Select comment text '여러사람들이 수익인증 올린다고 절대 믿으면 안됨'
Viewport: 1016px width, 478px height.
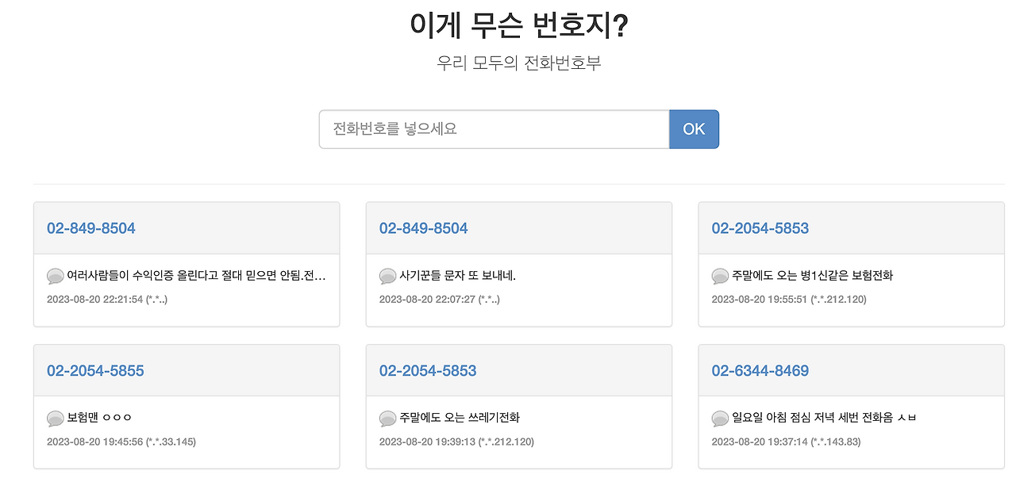184,276
